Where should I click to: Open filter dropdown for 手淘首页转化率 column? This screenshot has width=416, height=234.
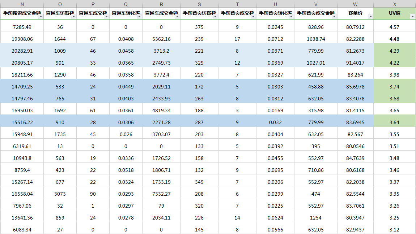[x=291, y=16]
